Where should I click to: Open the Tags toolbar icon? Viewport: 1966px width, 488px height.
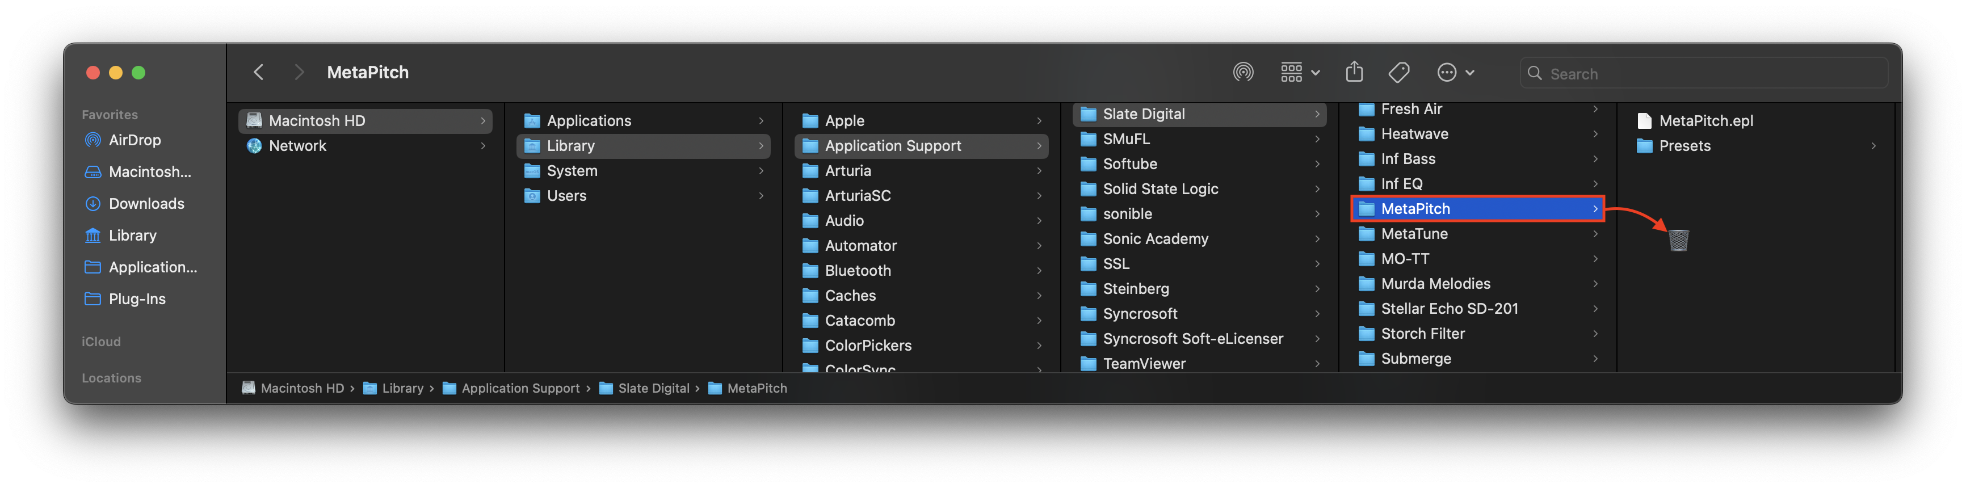tap(1399, 73)
